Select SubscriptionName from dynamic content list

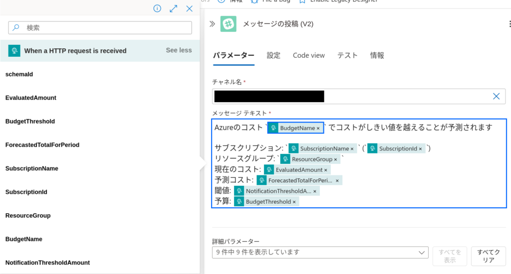point(31,168)
